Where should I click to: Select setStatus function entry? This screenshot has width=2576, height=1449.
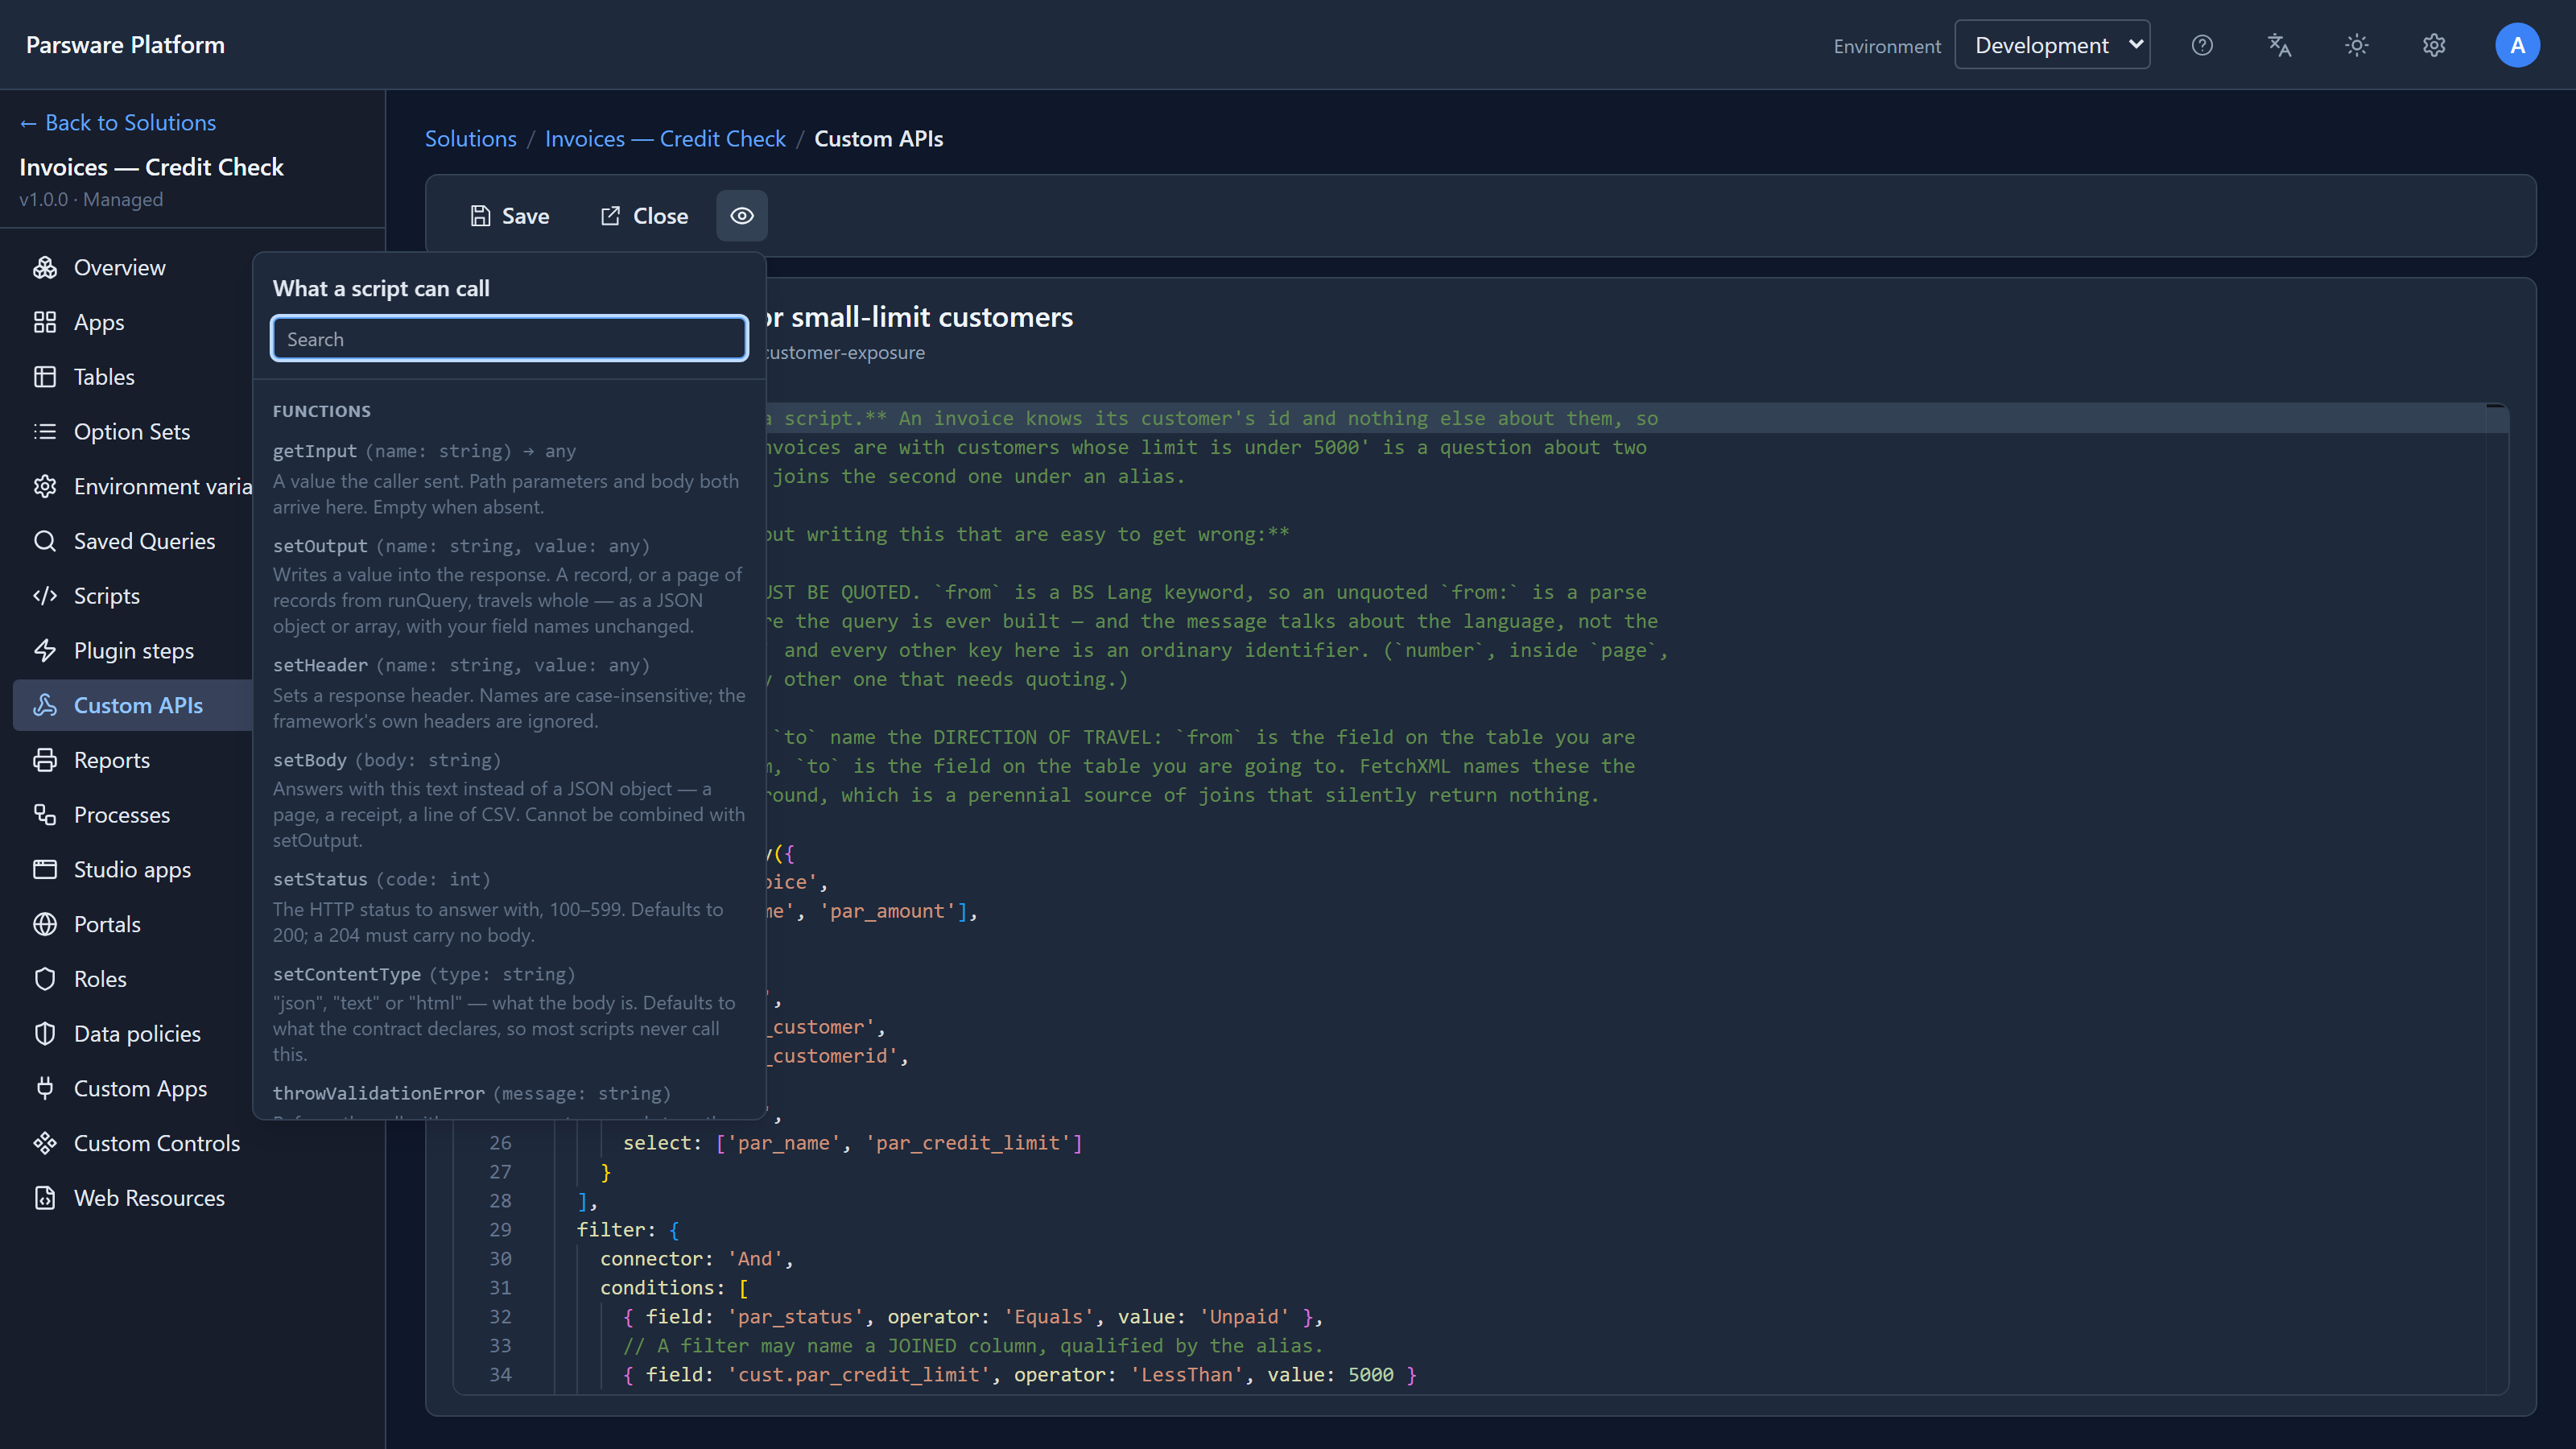pyautogui.click(x=509, y=906)
